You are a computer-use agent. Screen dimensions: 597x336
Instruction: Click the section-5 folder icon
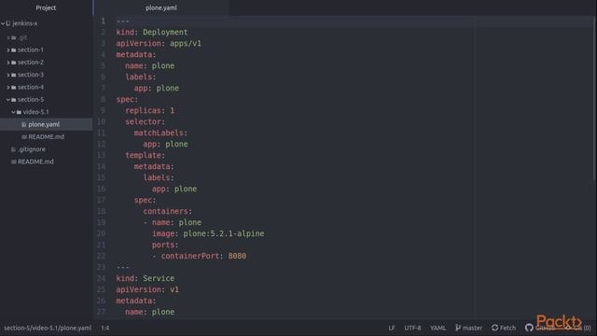pos(14,100)
